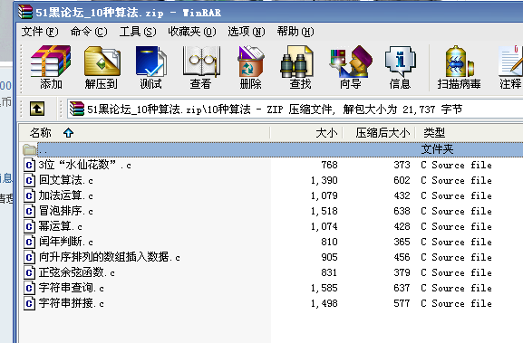Open the 选项(N) options menu
523x343 pixels.
pos(247,32)
